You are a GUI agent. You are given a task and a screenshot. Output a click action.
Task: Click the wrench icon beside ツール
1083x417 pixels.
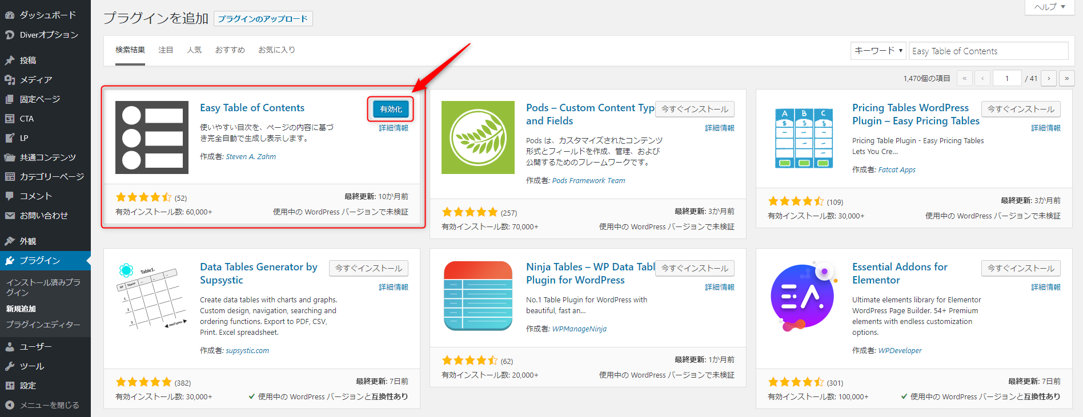point(10,366)
